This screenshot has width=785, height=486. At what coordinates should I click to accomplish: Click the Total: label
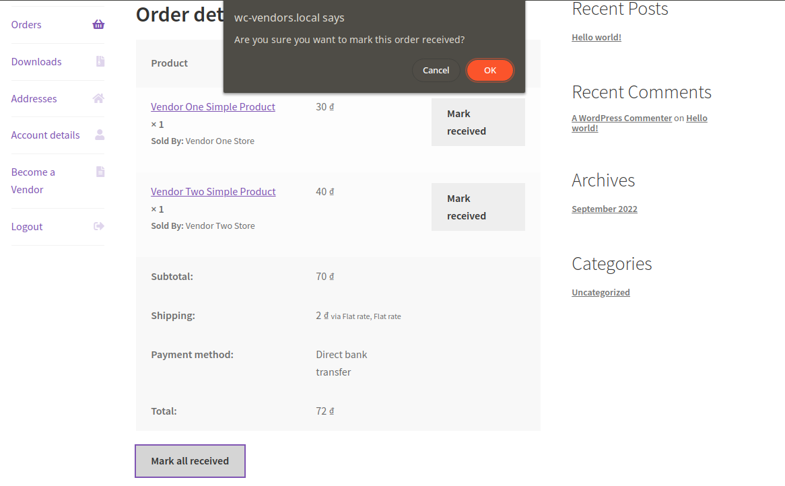164,411
